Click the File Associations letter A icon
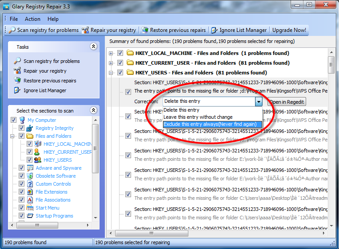This screenshot has width=339, height=249. pos(30,200)
